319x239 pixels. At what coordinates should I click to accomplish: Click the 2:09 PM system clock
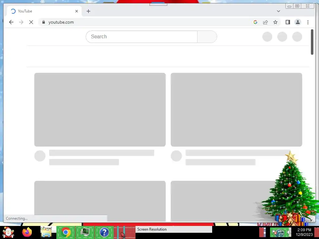tap(304, 232)
